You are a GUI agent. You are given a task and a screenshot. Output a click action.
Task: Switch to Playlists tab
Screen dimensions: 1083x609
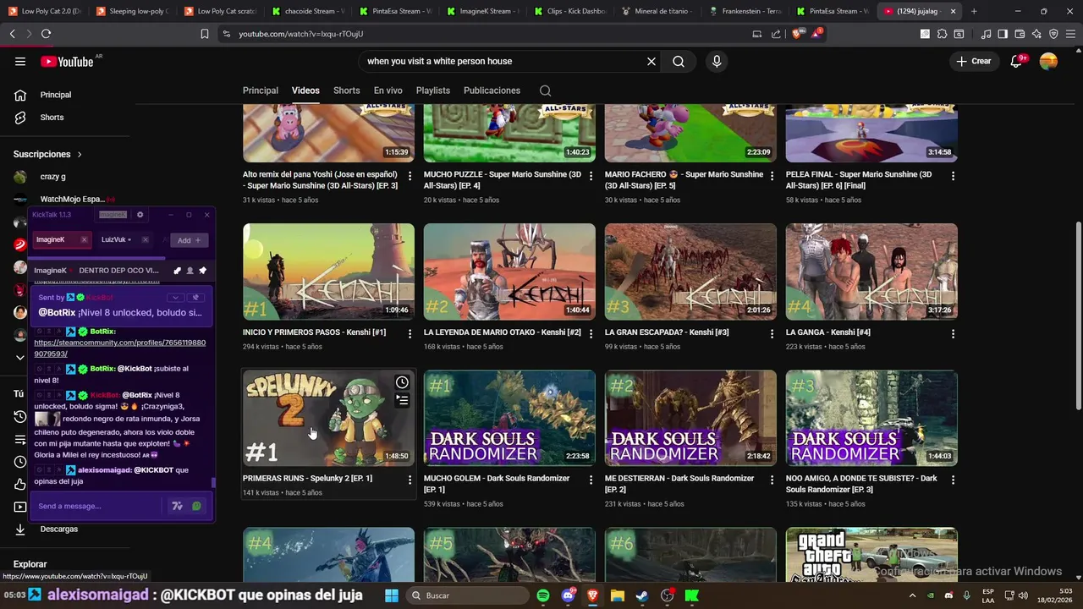433,91
